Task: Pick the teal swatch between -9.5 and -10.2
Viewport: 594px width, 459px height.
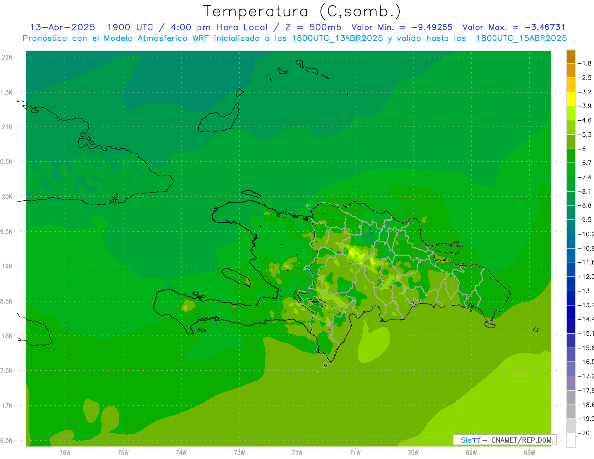Action: tap(571, 227)
